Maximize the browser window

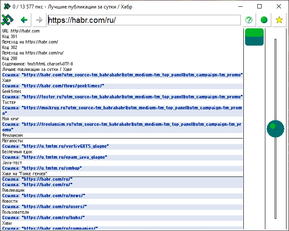(x=259, y=6)
